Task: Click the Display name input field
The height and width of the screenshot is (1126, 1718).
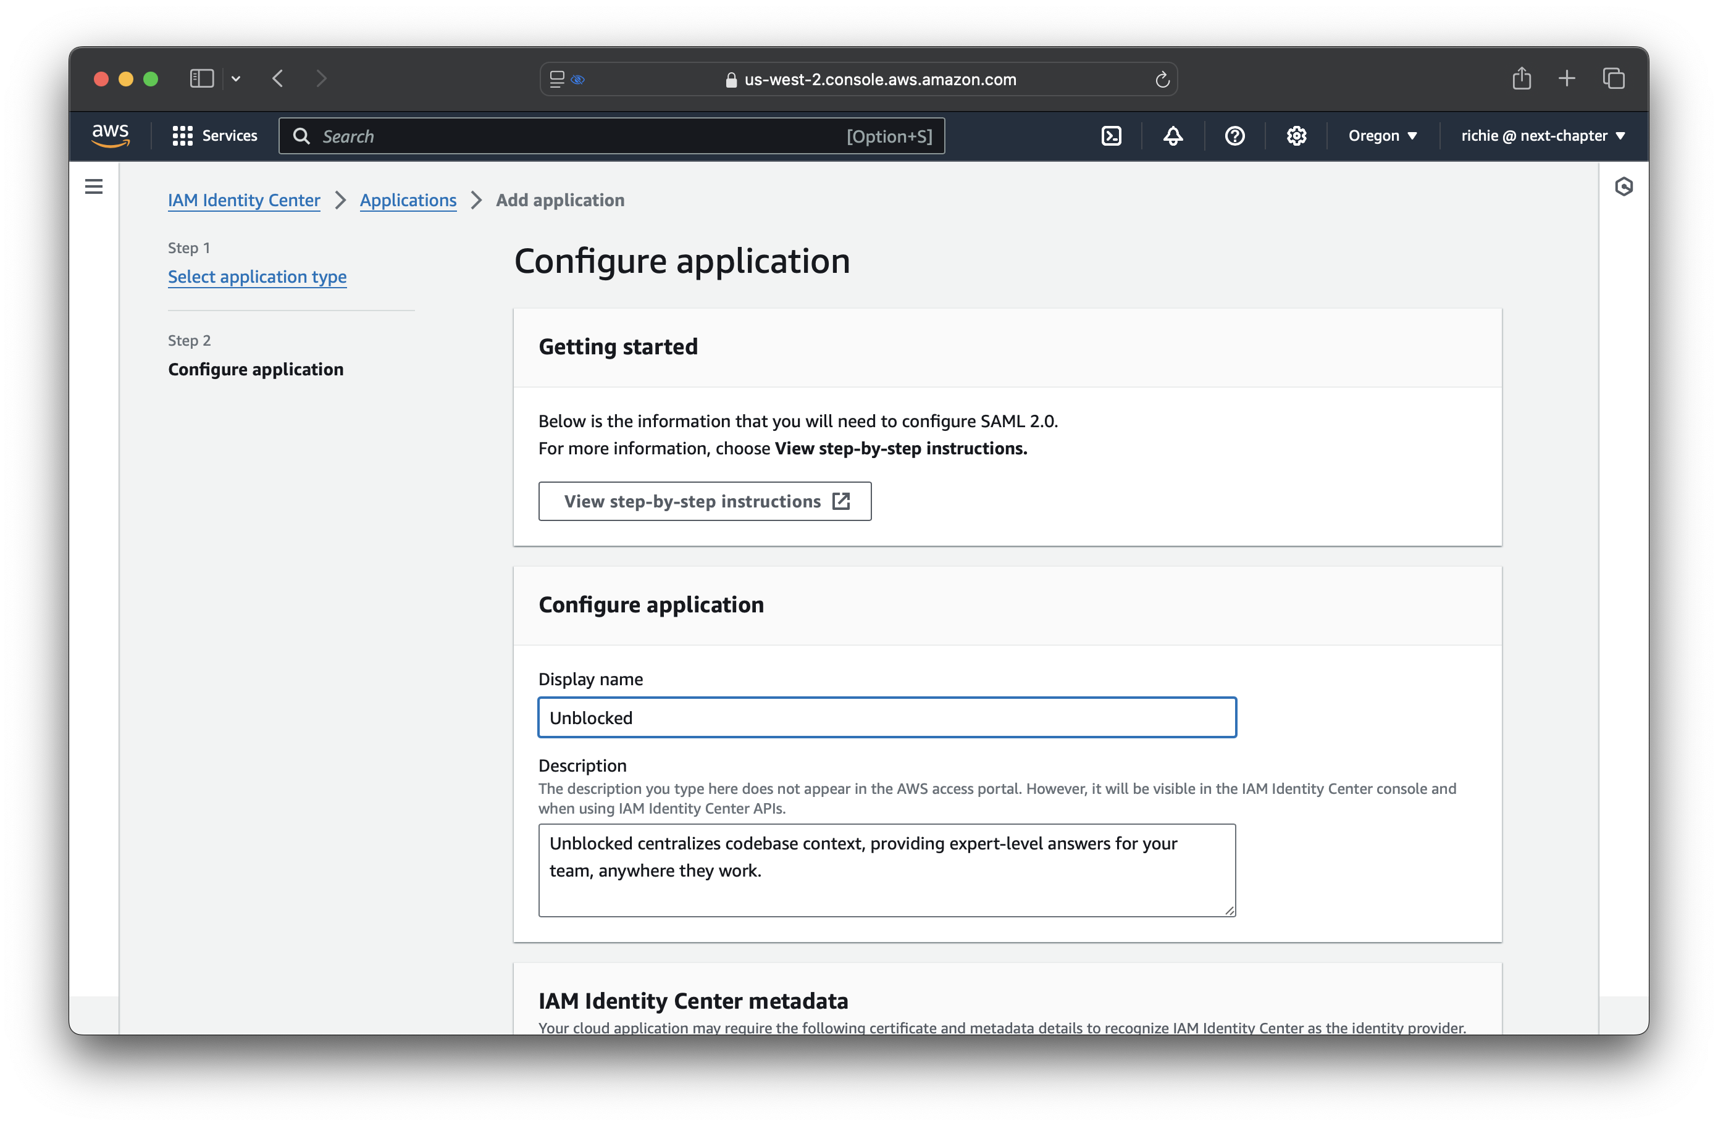Action: 886,717
